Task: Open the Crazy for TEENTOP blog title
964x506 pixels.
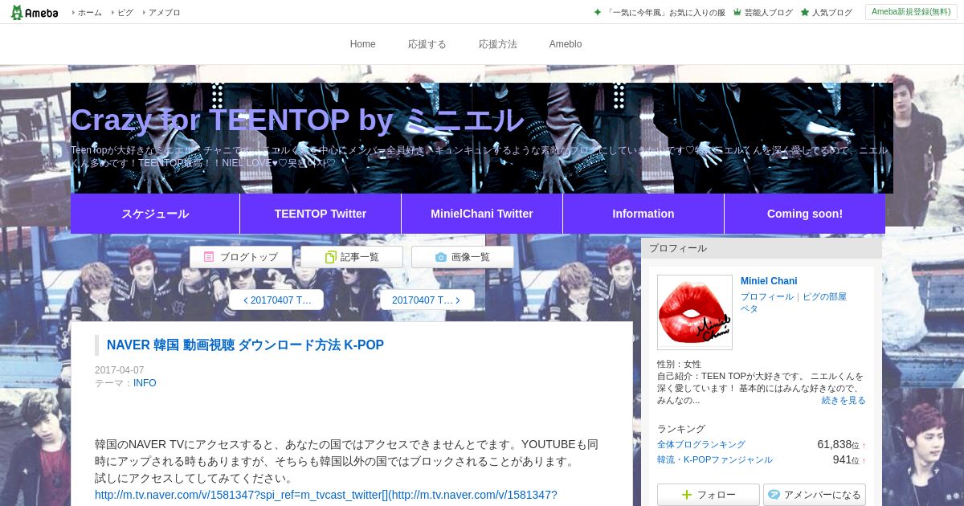Action: [297, 120]
